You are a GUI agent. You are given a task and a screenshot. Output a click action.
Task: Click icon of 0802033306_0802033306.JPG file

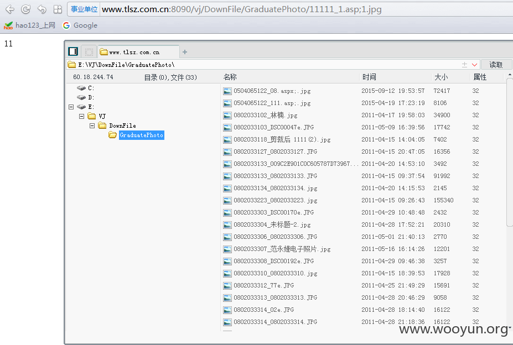pyautogui.click(x=227, y=237)
